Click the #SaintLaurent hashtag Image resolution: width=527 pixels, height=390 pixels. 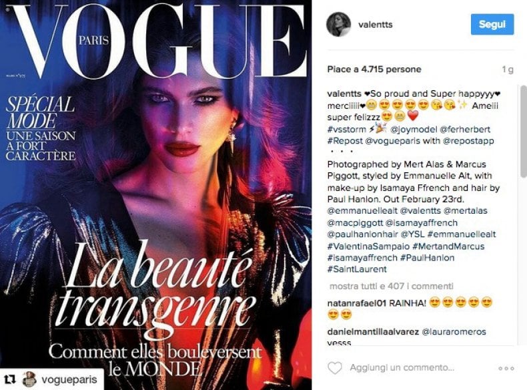[x=357, y=269]
